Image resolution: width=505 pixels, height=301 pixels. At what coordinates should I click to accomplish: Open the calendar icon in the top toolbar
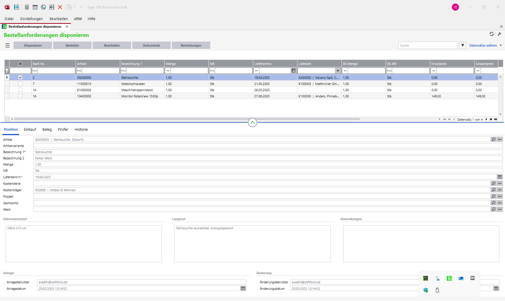point(35,7)
